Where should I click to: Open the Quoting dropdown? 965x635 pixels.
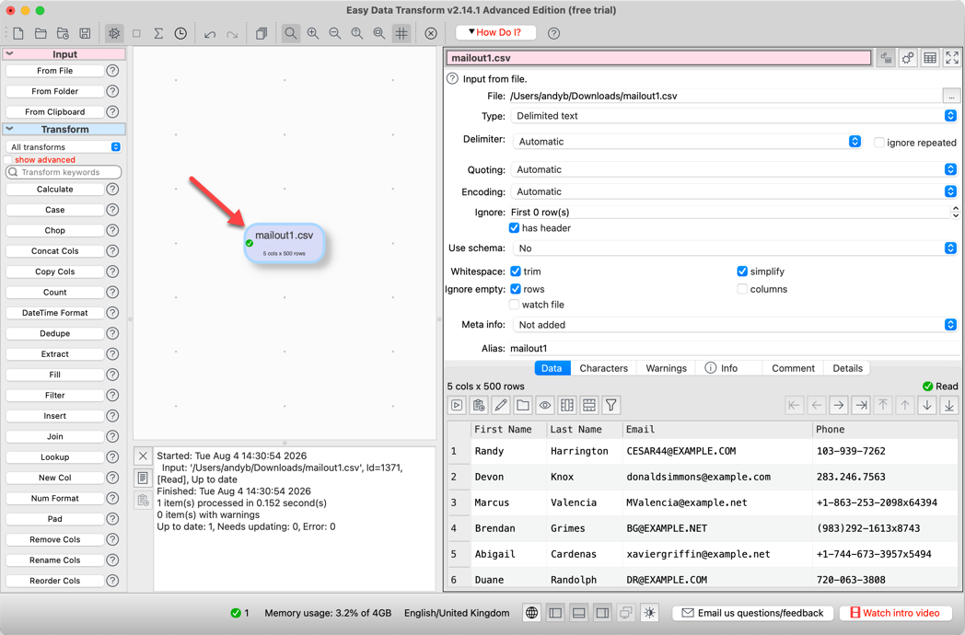click(x=734, y=169)
